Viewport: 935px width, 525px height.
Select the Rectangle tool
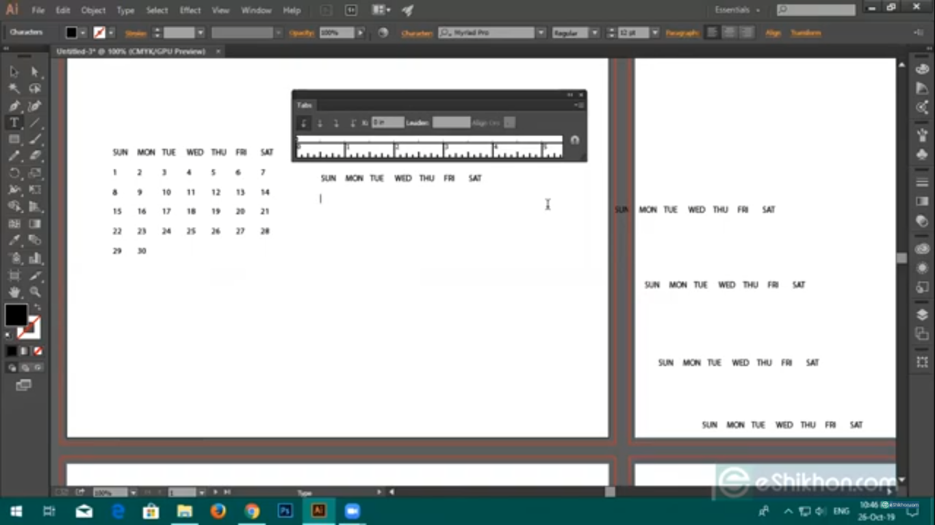tap(14, 139)
